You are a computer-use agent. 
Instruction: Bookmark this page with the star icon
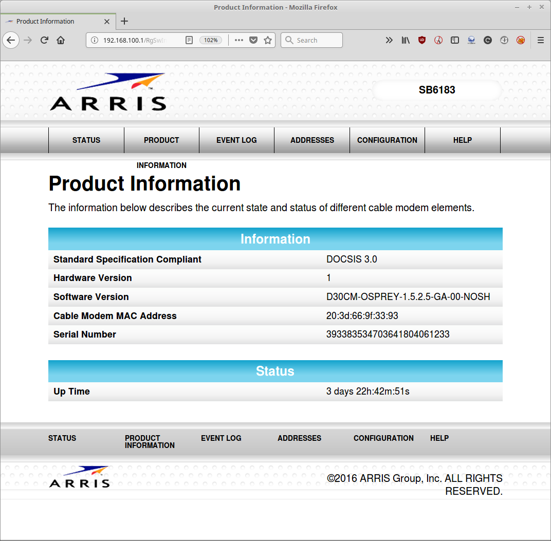(x=268, y=40)
